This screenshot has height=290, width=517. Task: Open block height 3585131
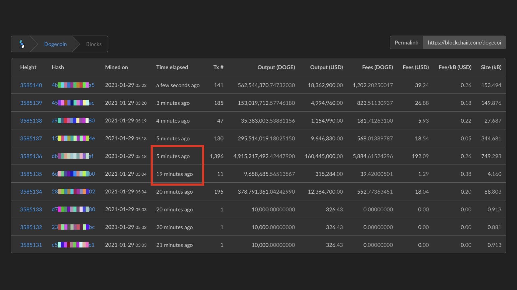[x=31, y=245]
